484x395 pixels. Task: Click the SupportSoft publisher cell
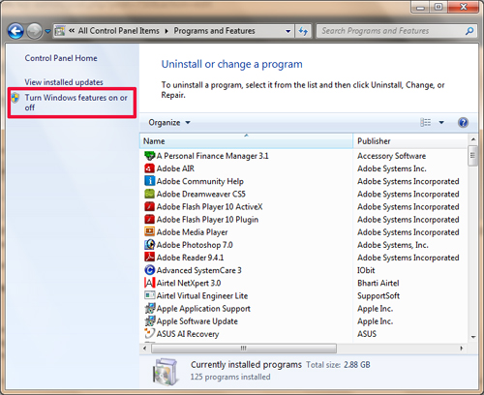[x=378, y=295]
